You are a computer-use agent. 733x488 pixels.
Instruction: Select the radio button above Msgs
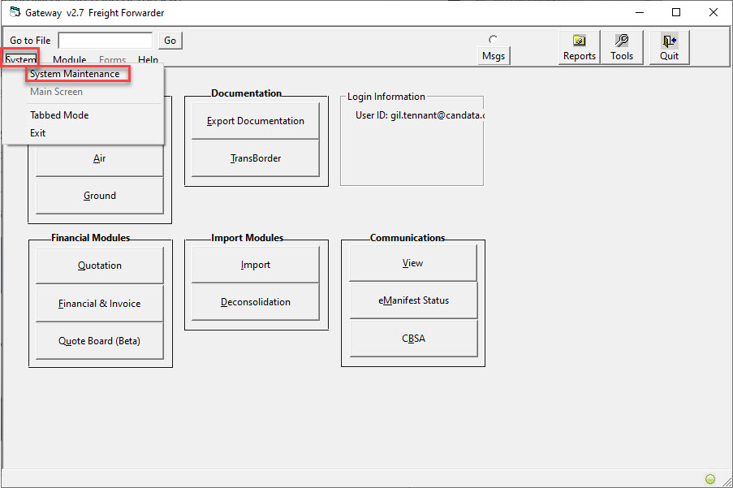click(493, 39)
